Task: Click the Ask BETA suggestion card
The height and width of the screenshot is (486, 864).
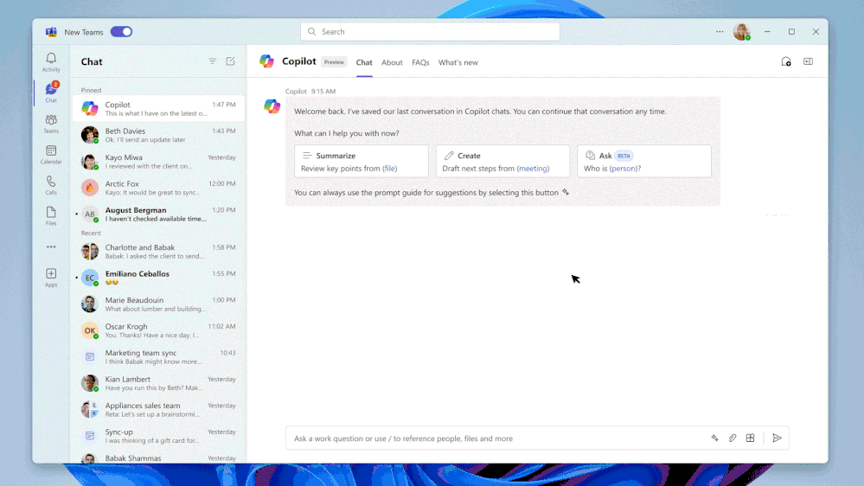Action: [x=644, y=162]
